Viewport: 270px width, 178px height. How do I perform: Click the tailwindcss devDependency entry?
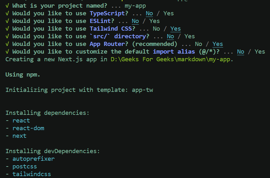click(32, 174)
